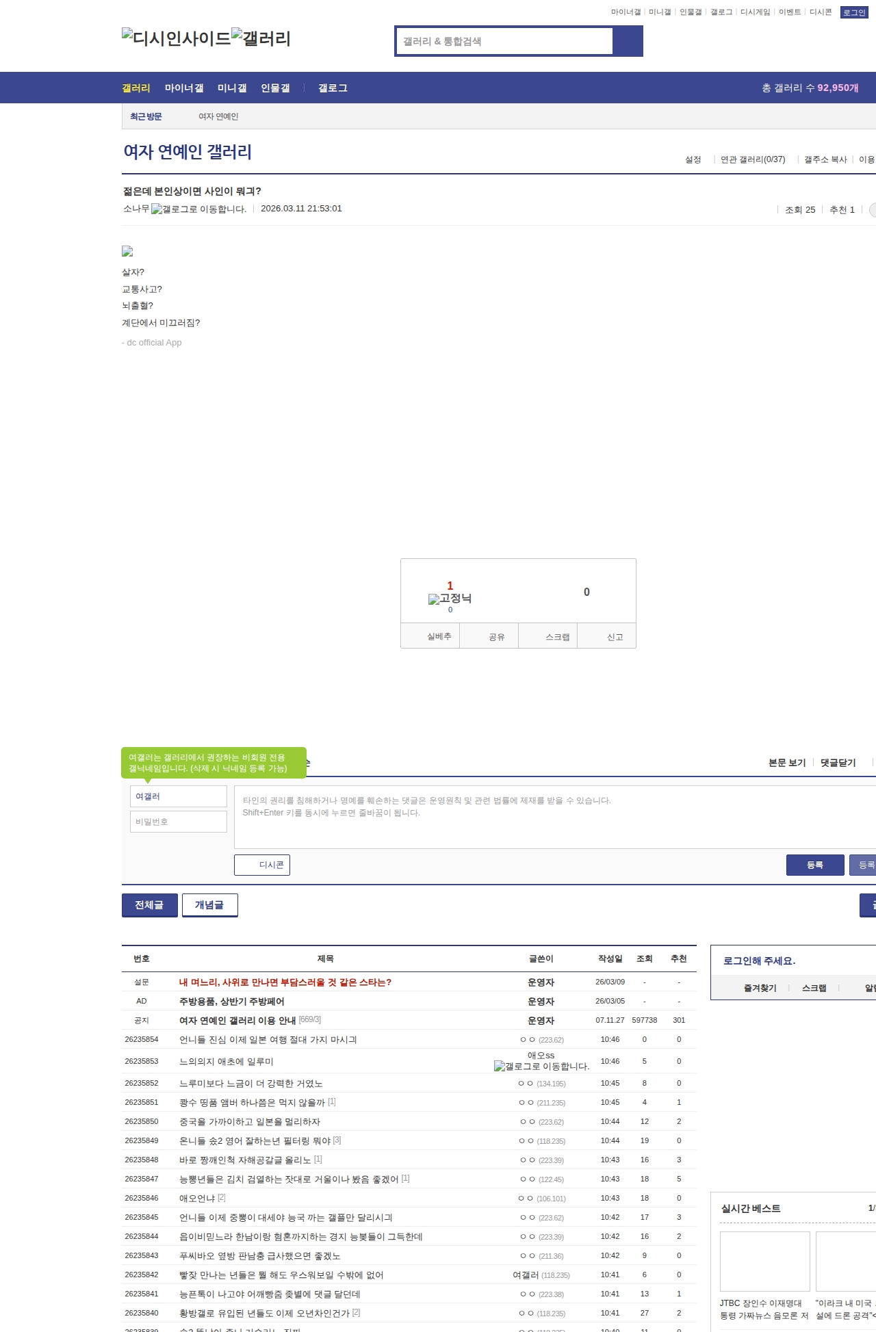
Task: Open the AD post 주방용품, 상반기 주방페어
Action: [x=231, y=1001]
